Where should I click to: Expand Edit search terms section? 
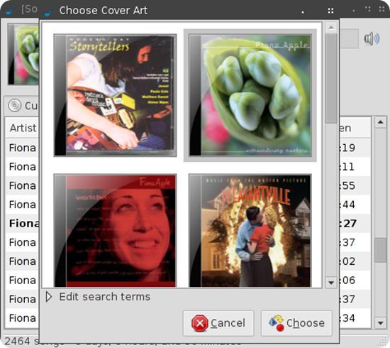click(99, 297)
